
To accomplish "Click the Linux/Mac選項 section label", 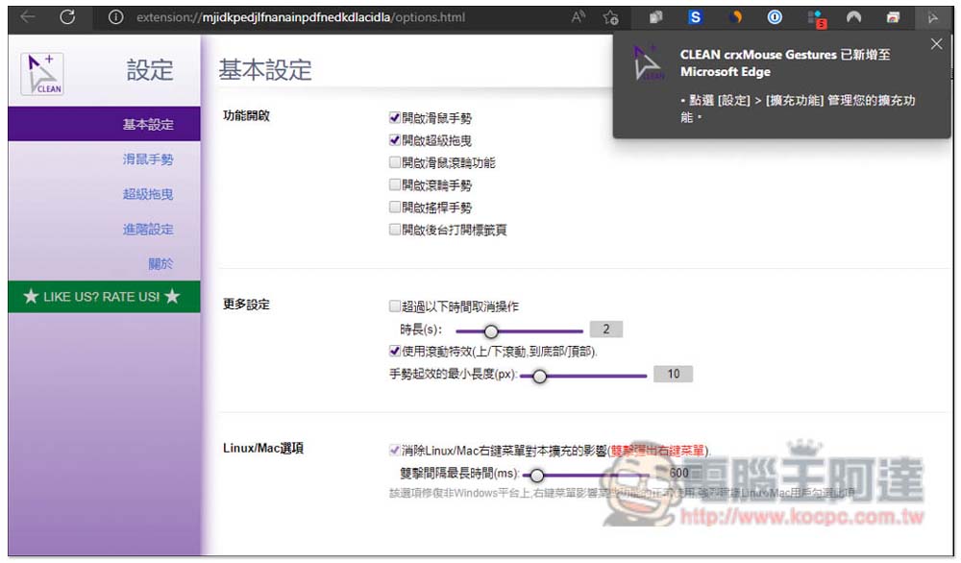I will click(263, 449).
